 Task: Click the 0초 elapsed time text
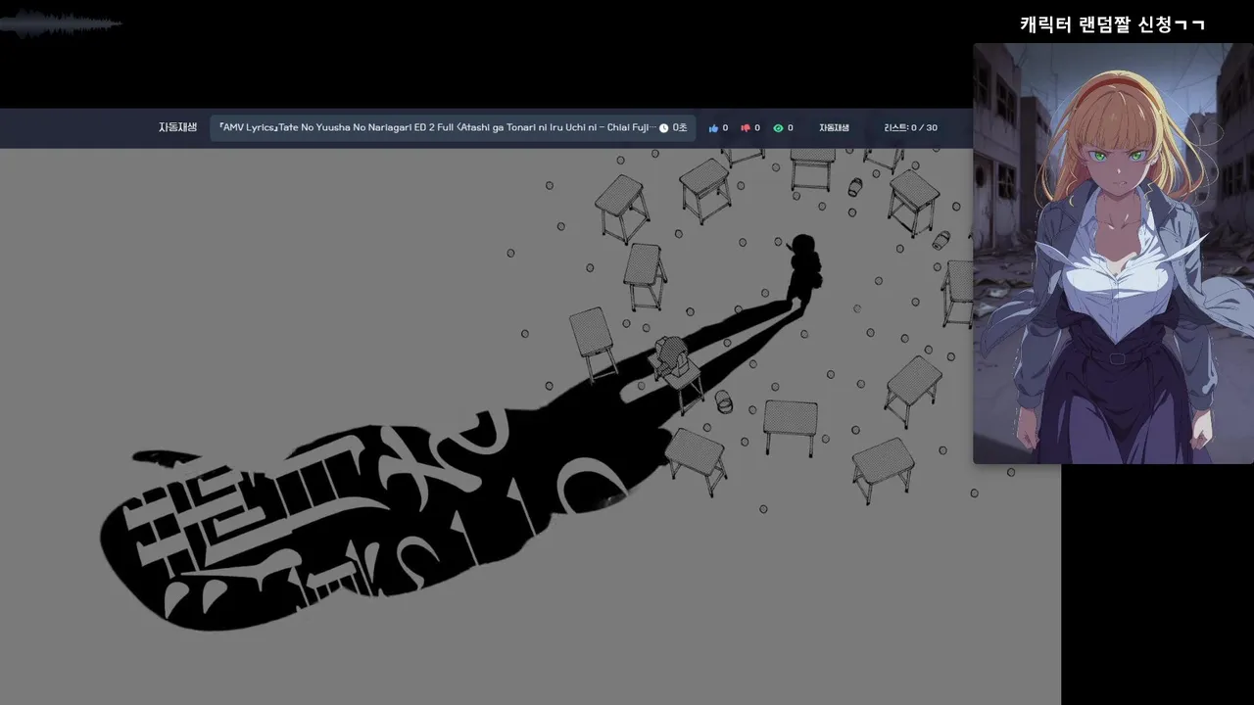click(x=680, y=128)
